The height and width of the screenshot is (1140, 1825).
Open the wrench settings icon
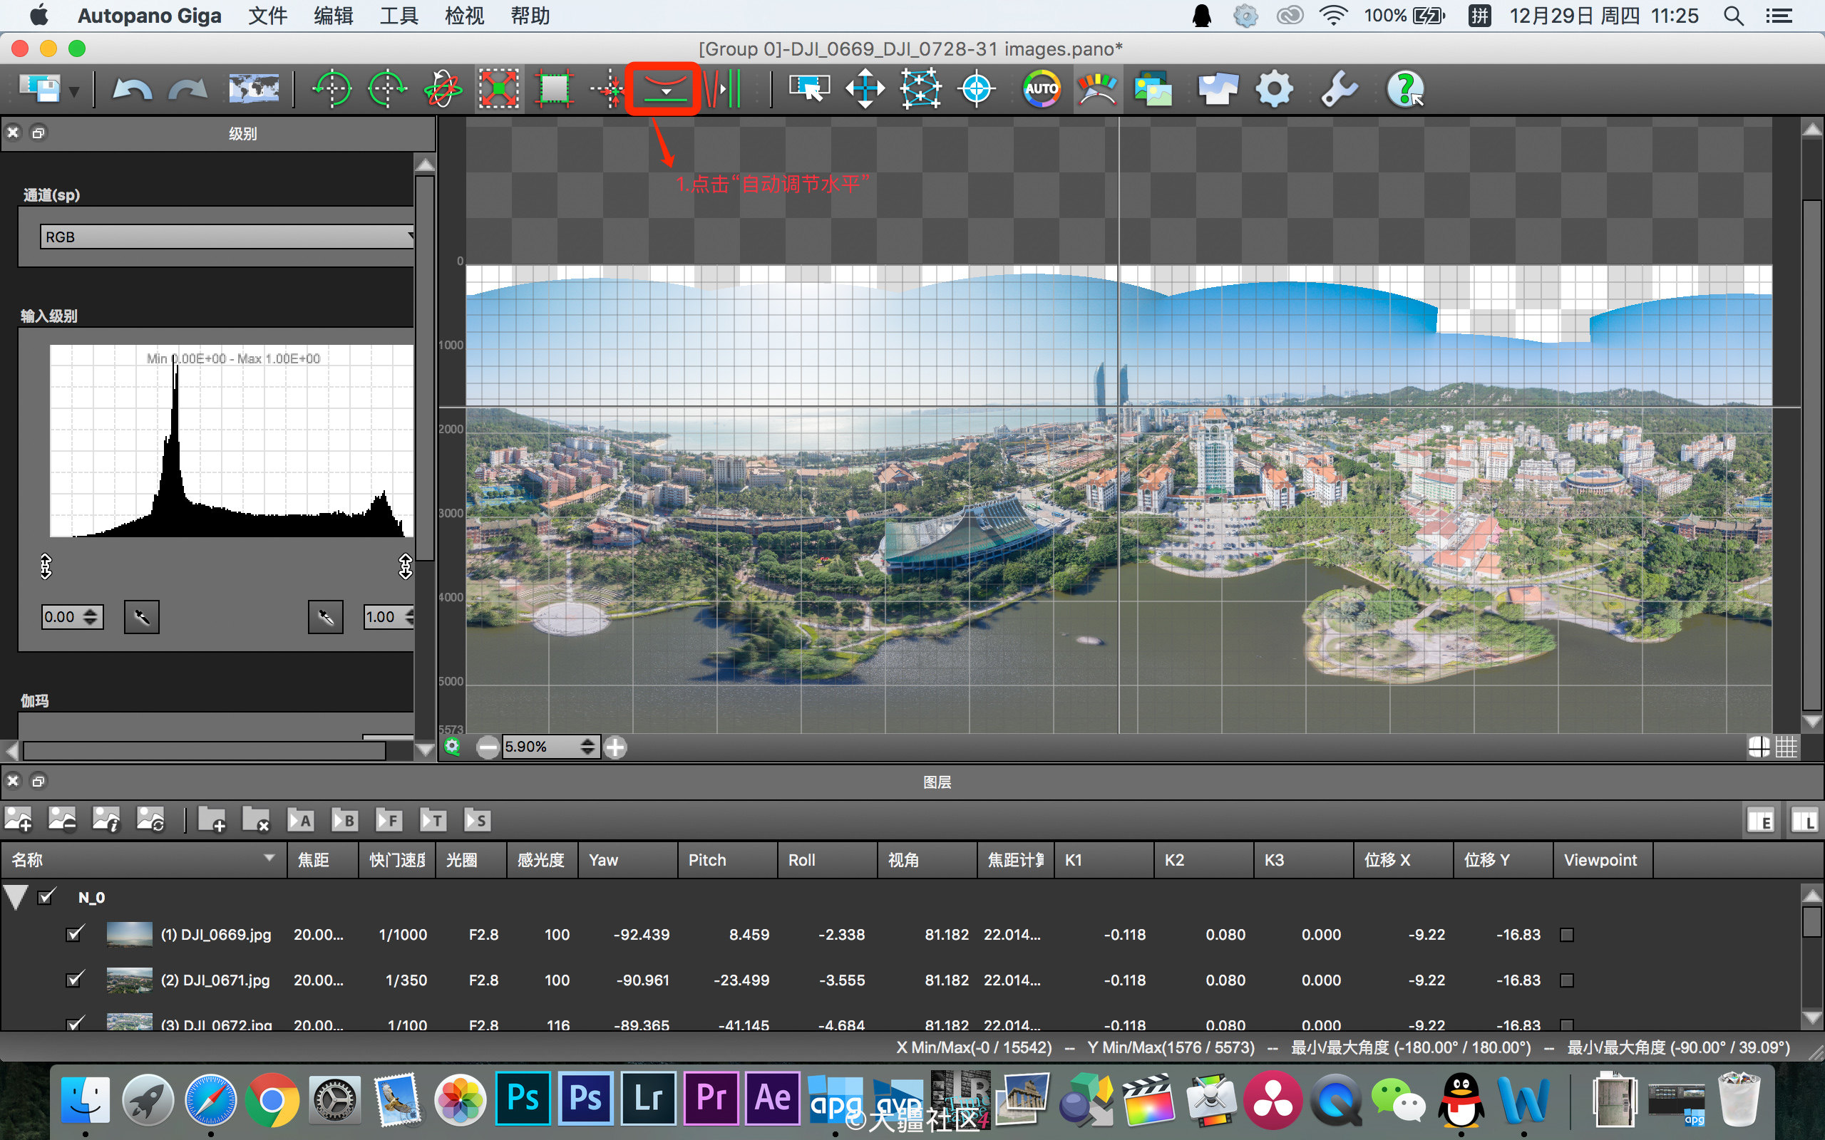click(x=1340, y=89)
